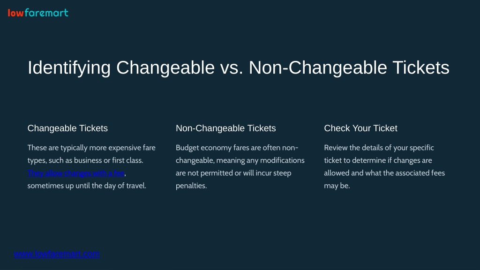Screen dimensions: 480x270
Task: Click the text "sometimes up until the day of travel."
Action: 87,186
